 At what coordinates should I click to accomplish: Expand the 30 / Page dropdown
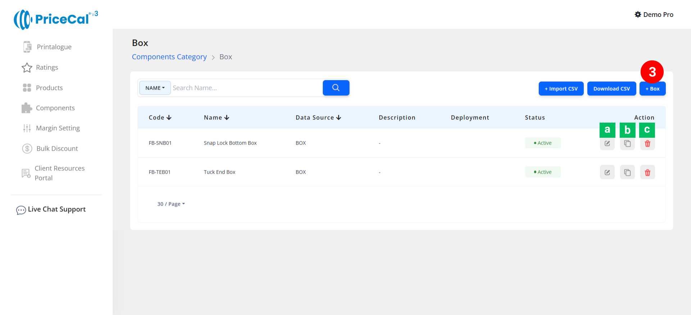(x=171, y=204)
